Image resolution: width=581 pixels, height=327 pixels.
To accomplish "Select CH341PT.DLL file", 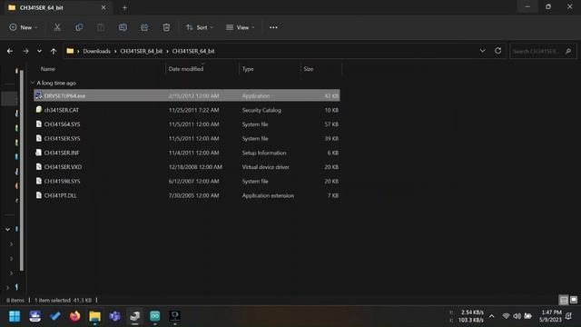I will 187,195.
